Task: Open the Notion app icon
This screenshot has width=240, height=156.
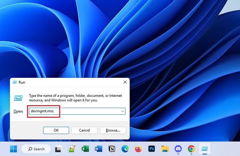Action: tap(112, 149)
